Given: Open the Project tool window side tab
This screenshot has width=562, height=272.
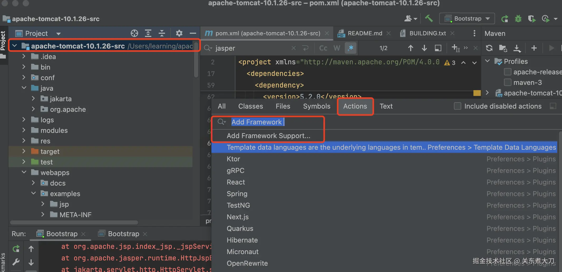Looking at the screenshot, I should 3,41.
